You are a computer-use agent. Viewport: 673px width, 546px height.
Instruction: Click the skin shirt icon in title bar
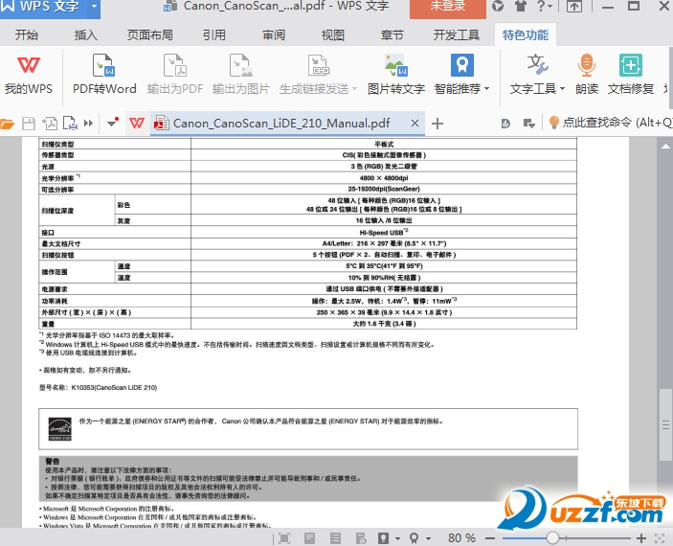point(521,6)
